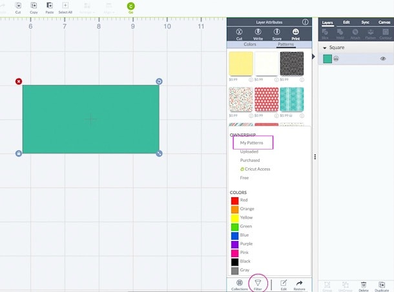Filter patterns by Gray color
394x292 pixels.
click(x=240, y=271)
